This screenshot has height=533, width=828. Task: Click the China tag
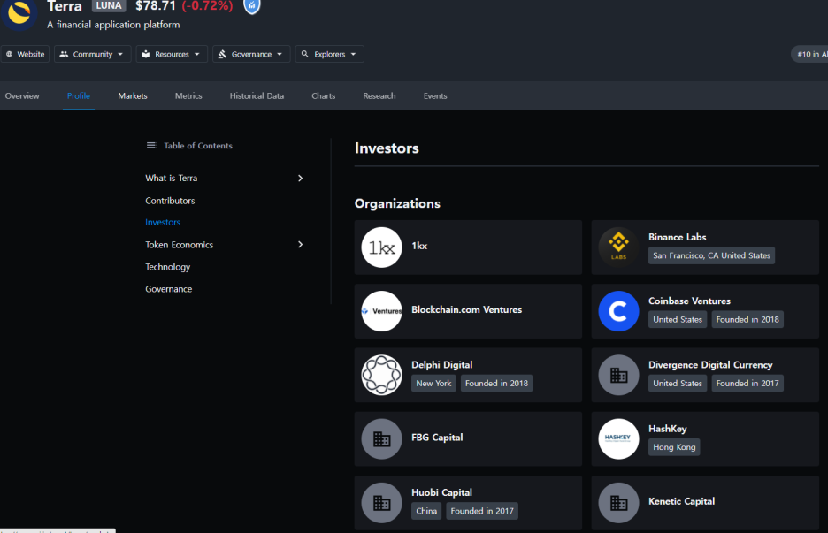click(426, 511)
